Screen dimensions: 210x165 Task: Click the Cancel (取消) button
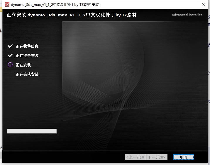point(184,157)
